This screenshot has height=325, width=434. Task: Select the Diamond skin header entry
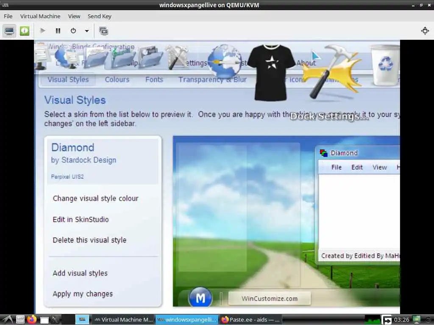pos(103,161)
